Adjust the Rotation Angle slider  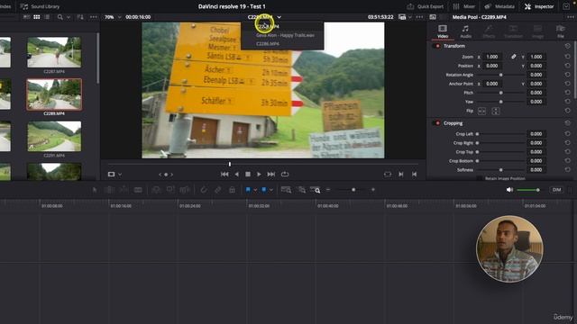[500, 75]
